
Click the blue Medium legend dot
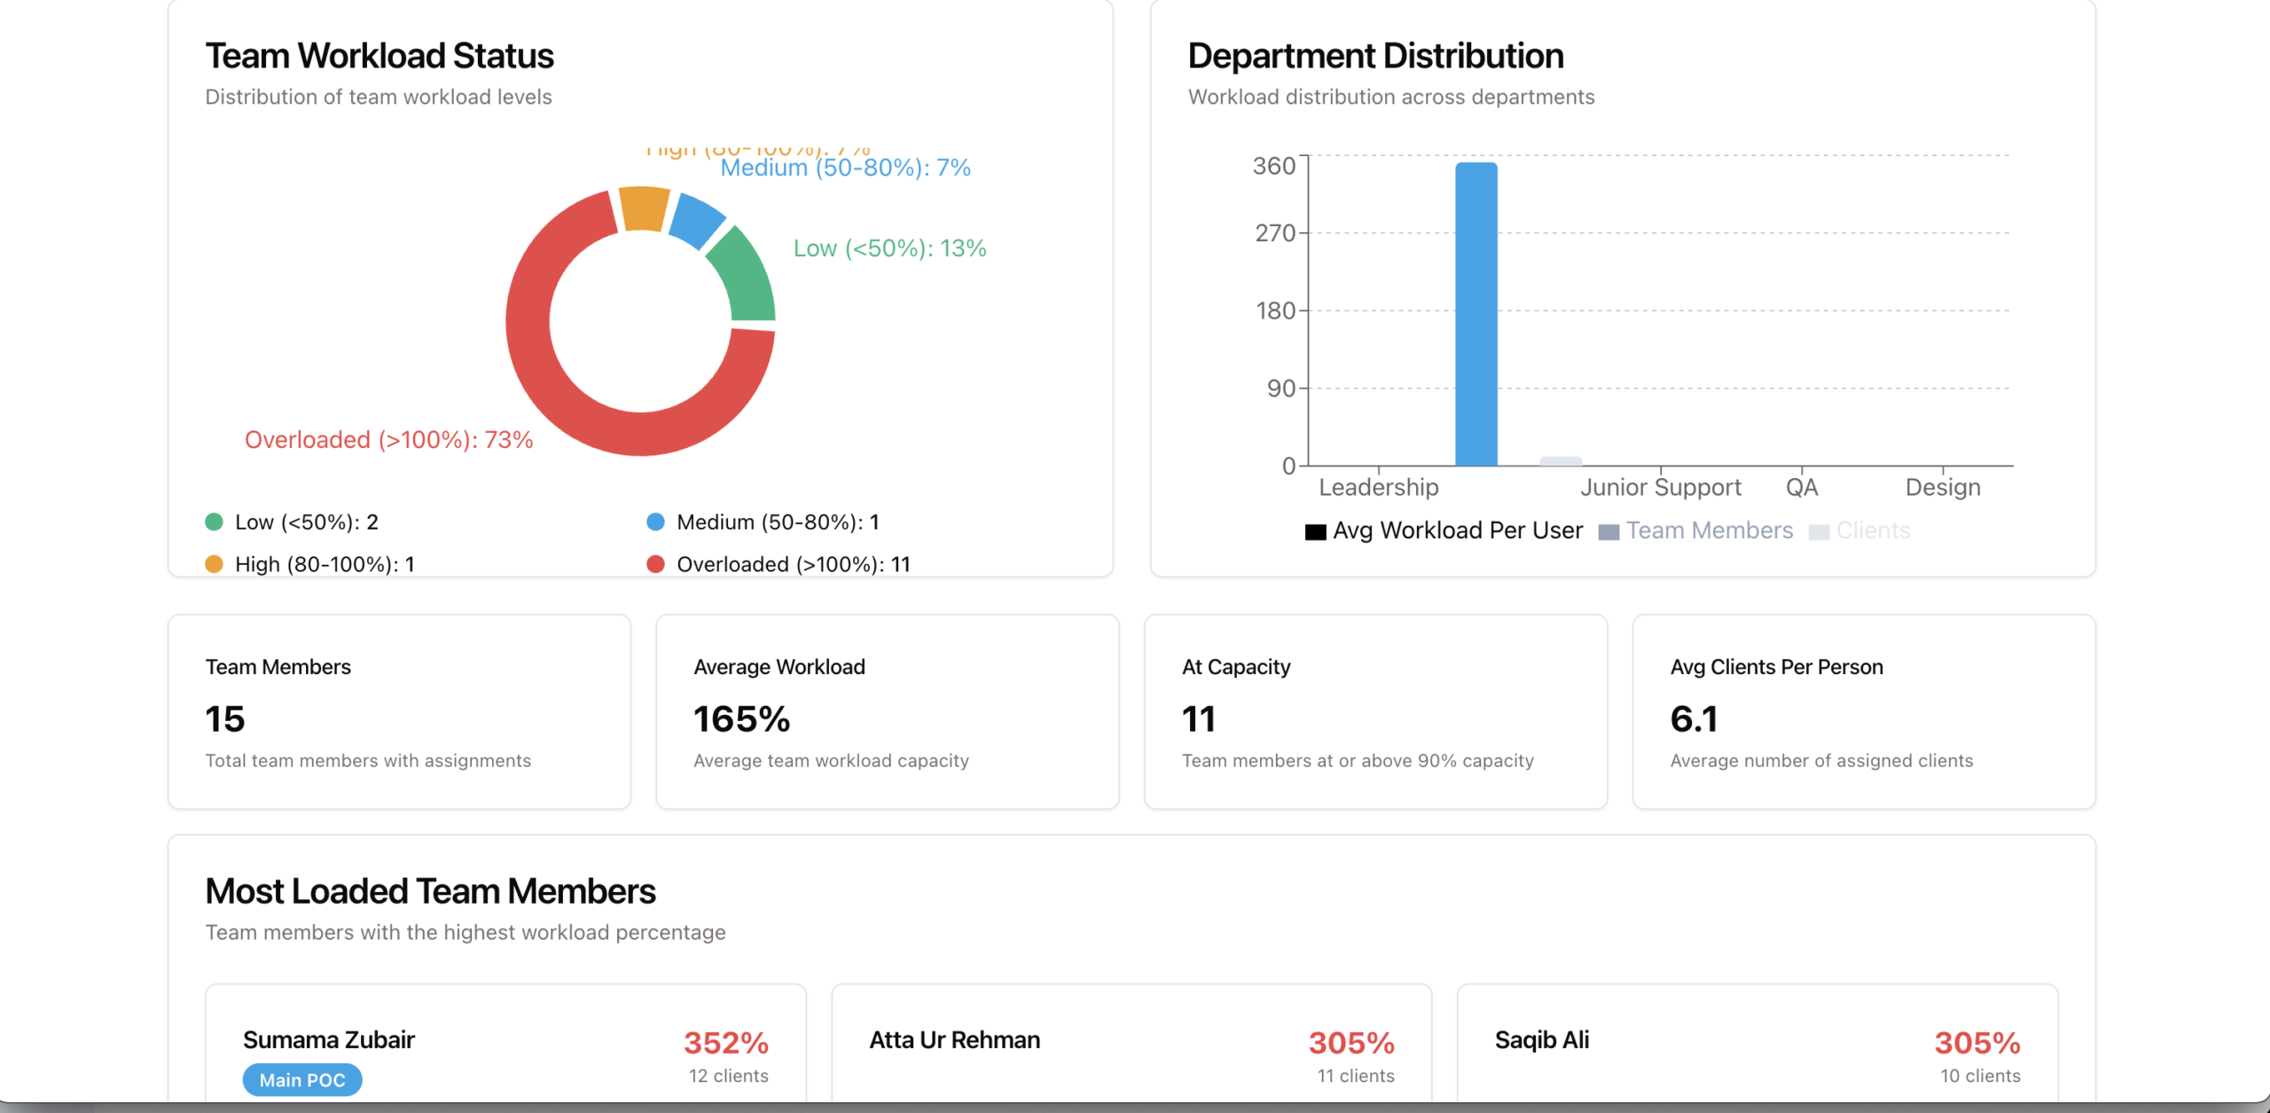pyautogui.click(x=655, y=522)
